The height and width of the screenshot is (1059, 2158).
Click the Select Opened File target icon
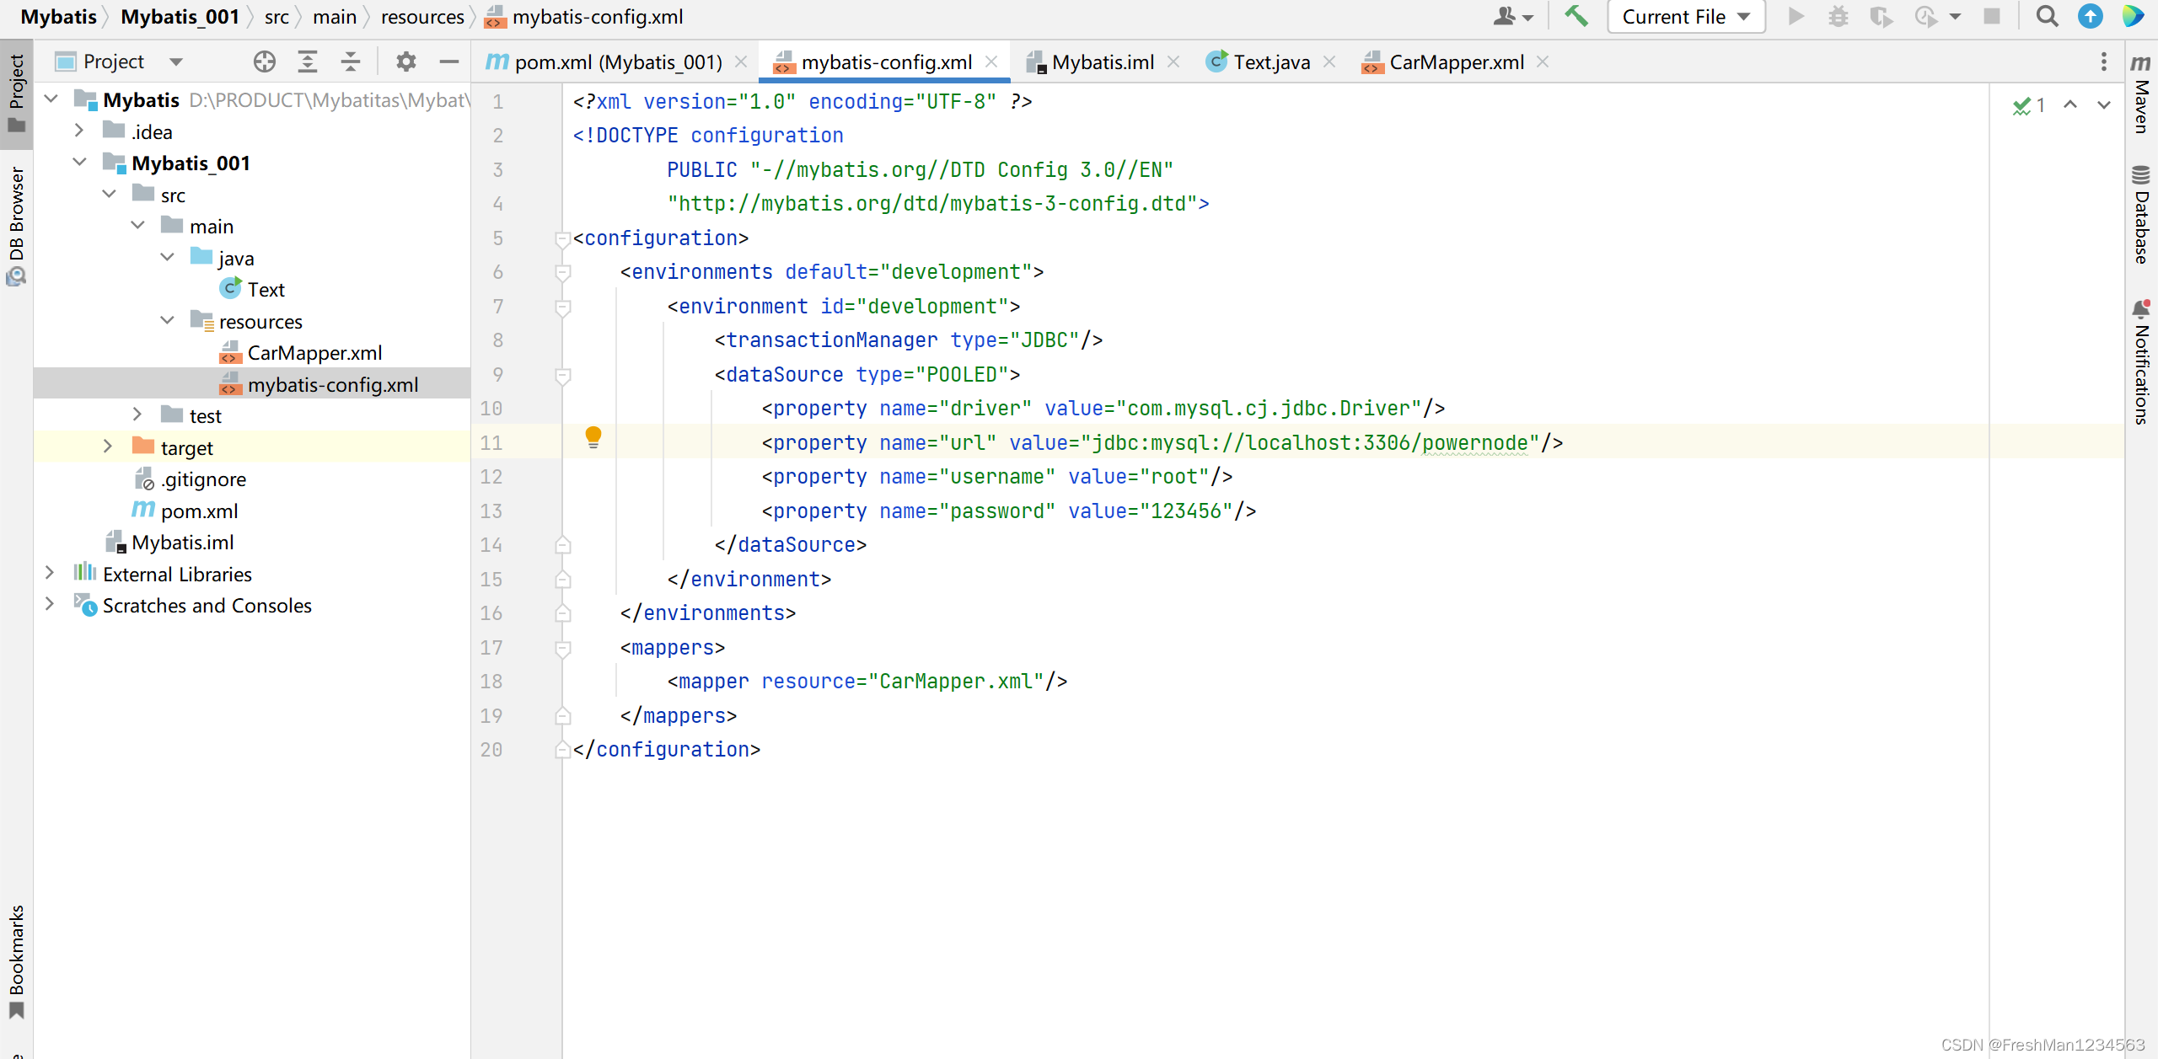pos(264,62)
